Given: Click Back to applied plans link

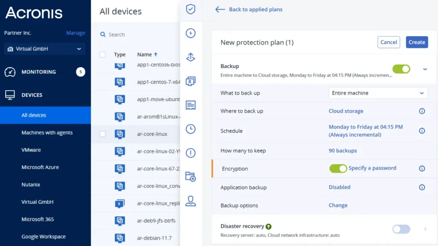Looking at the screenshot, I should pyautogui.click(x=249, y=9).
